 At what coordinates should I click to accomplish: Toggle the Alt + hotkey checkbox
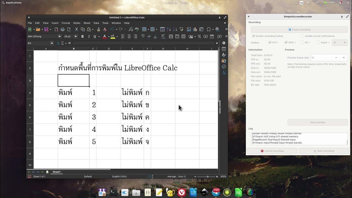(x=302, y=42)
